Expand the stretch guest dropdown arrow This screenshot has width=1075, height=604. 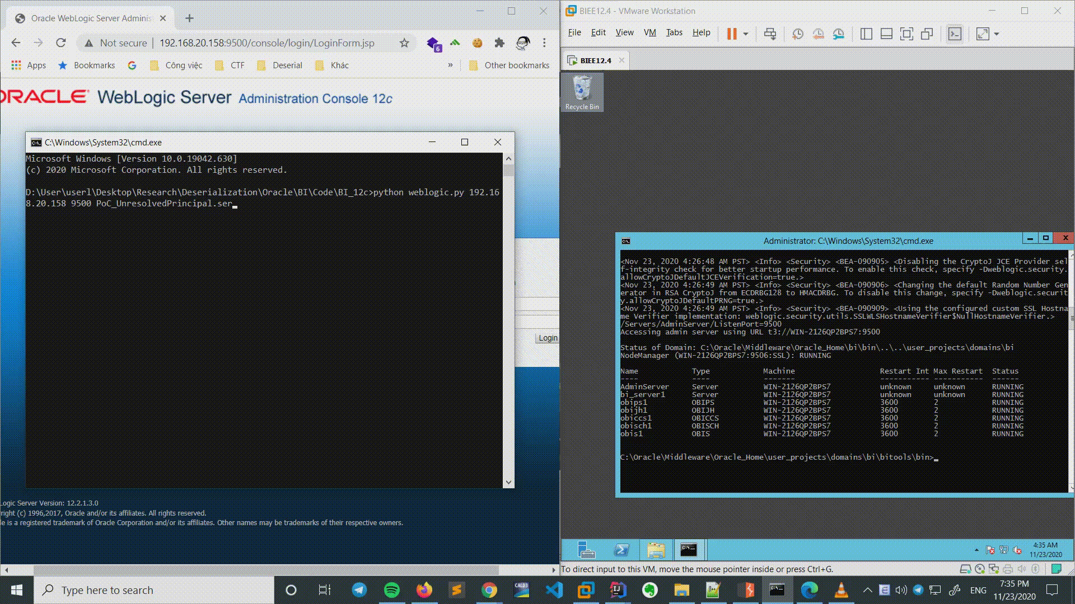(x=997, y=34)
